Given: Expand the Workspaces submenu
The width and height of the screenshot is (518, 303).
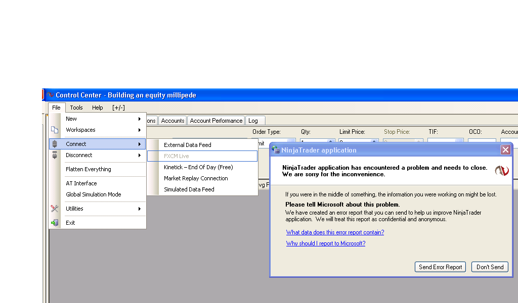Looking at the screenshot, I should click(98, 130).
